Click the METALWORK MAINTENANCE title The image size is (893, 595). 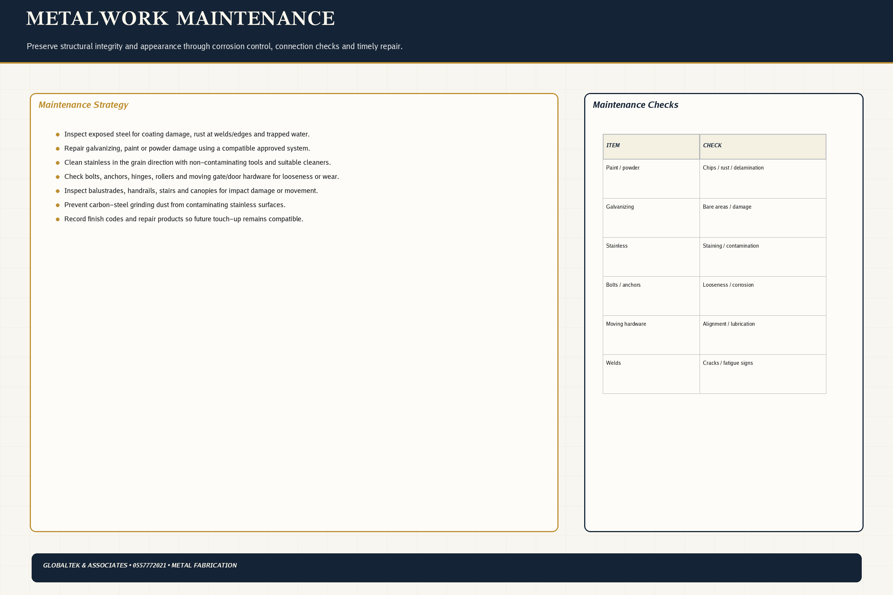point(180,19)
